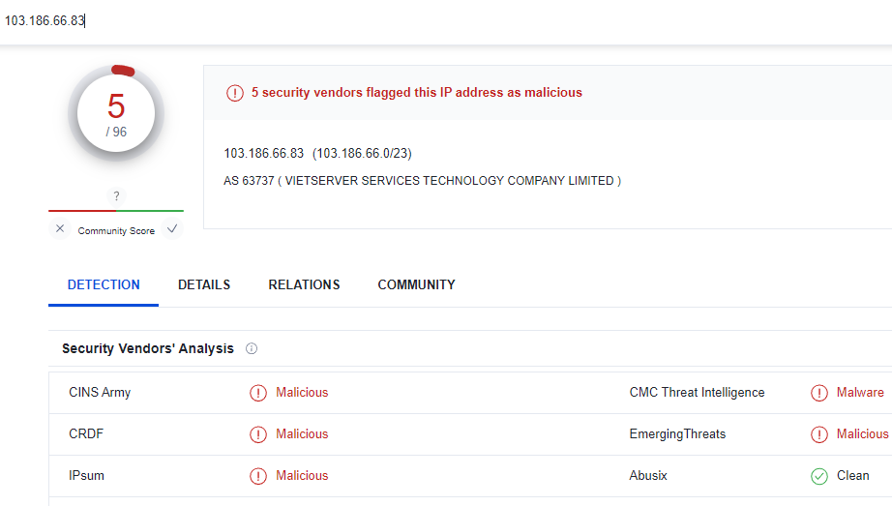Click the question mark above Community Score
The image size is (892, 506).
116,196
